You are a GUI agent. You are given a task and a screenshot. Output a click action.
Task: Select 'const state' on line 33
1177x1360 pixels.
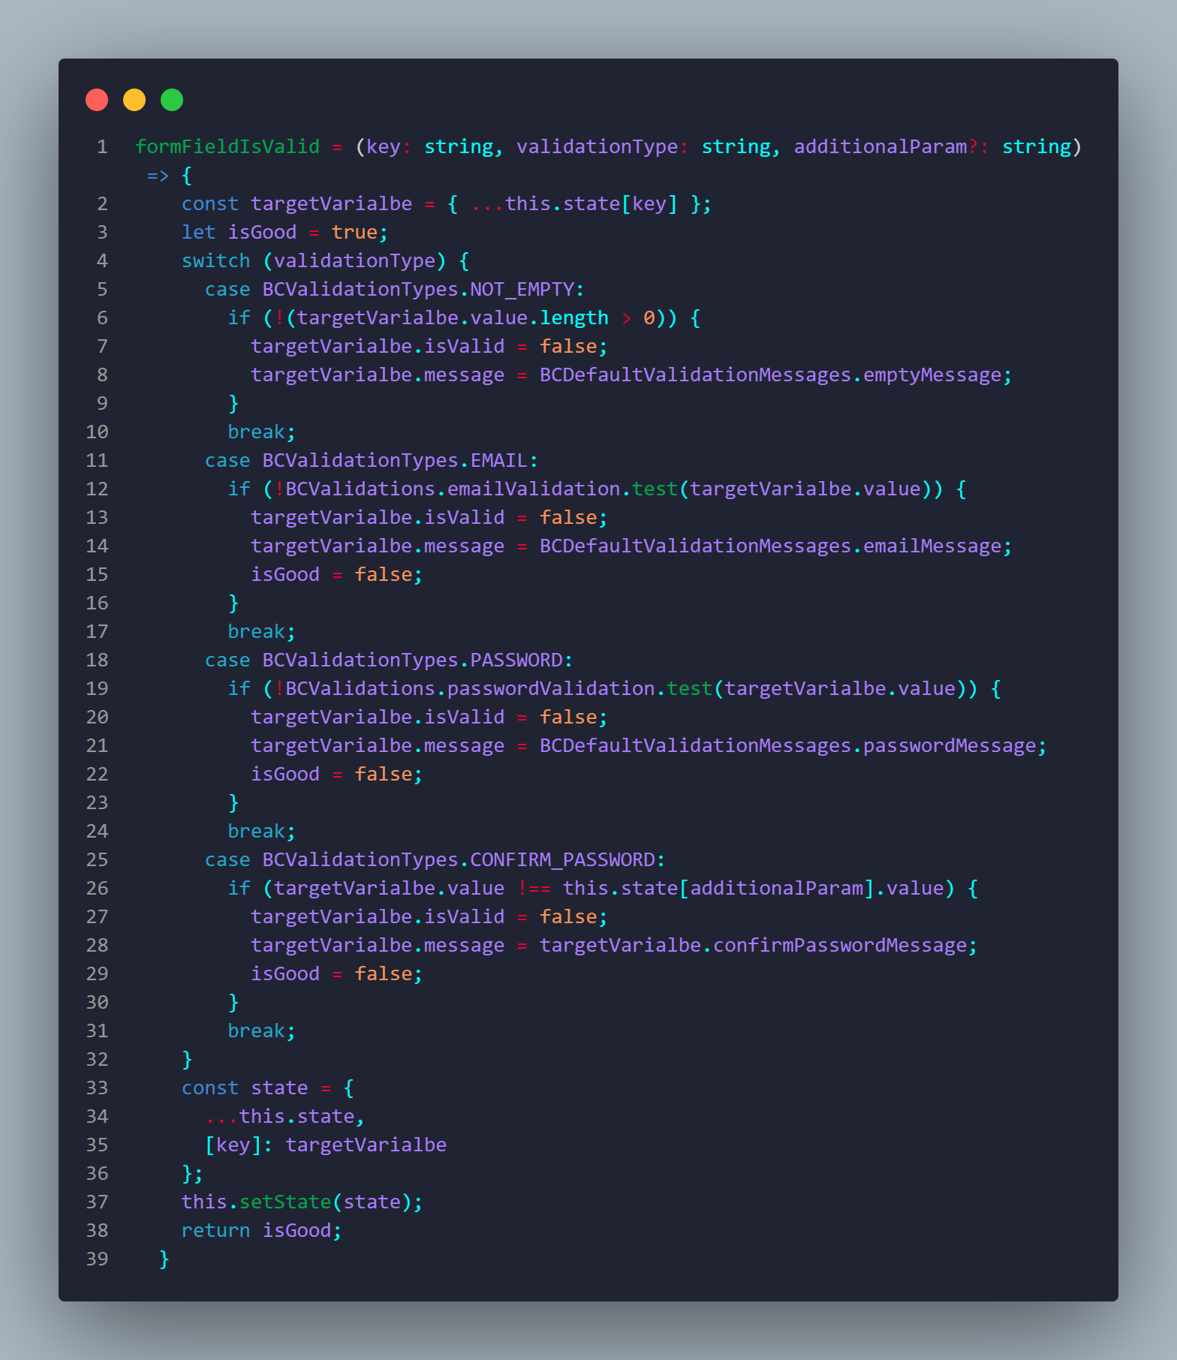(x=245, y=1088)
